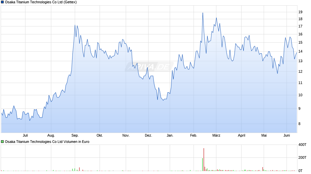This screenshot has height=174, width=311.
Task: Click the 'Juli' month label on the x-axis
Action: tap(25, 135)
